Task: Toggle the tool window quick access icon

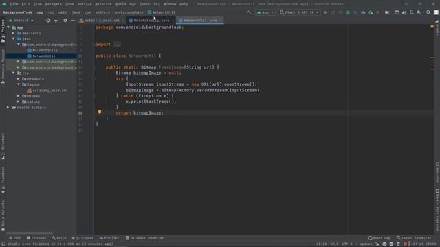Action: coord(3,244)
